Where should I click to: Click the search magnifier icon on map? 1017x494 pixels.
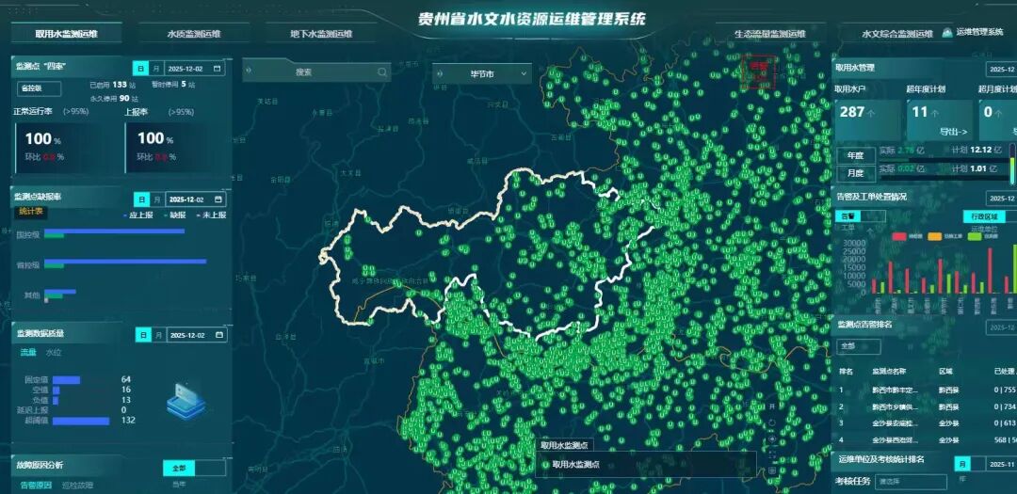click(x=382, y=72)
